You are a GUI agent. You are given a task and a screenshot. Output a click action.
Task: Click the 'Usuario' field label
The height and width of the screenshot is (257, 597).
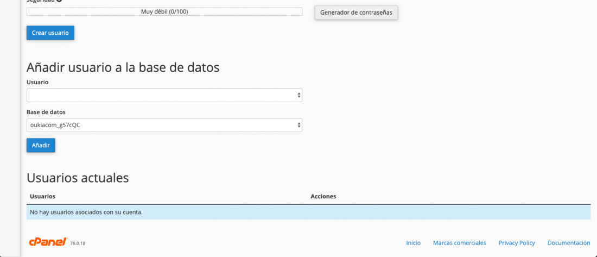(x=37, y=82)
